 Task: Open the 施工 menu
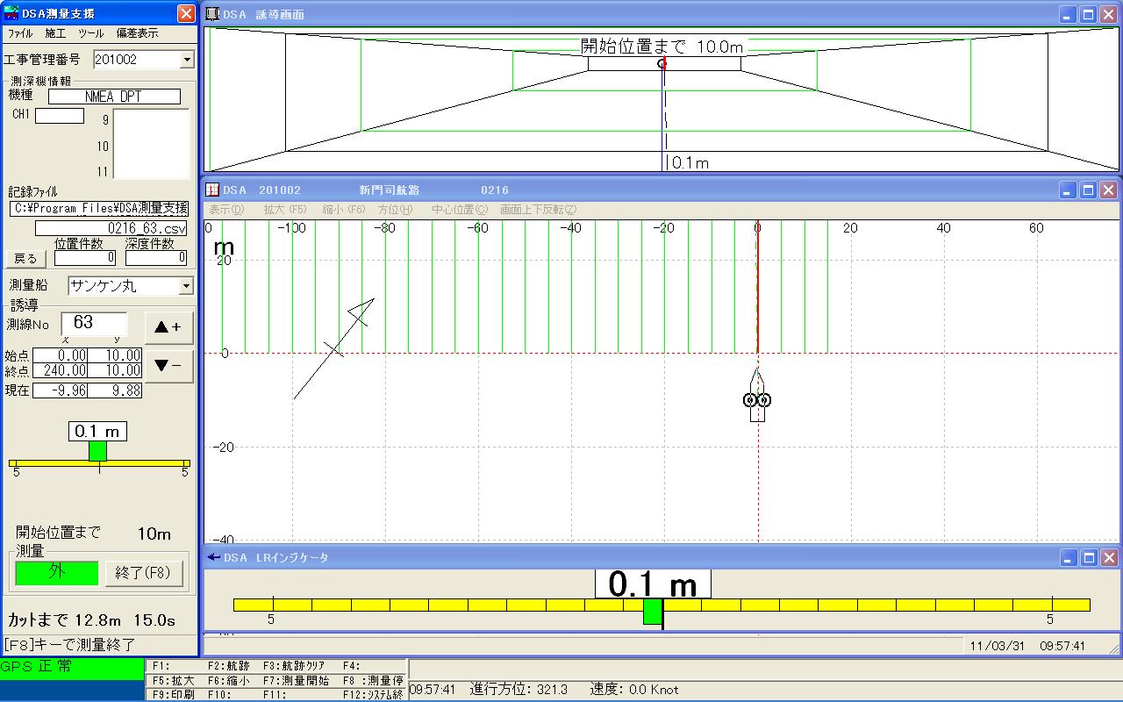pyautogui.click(x=55, y=33)
